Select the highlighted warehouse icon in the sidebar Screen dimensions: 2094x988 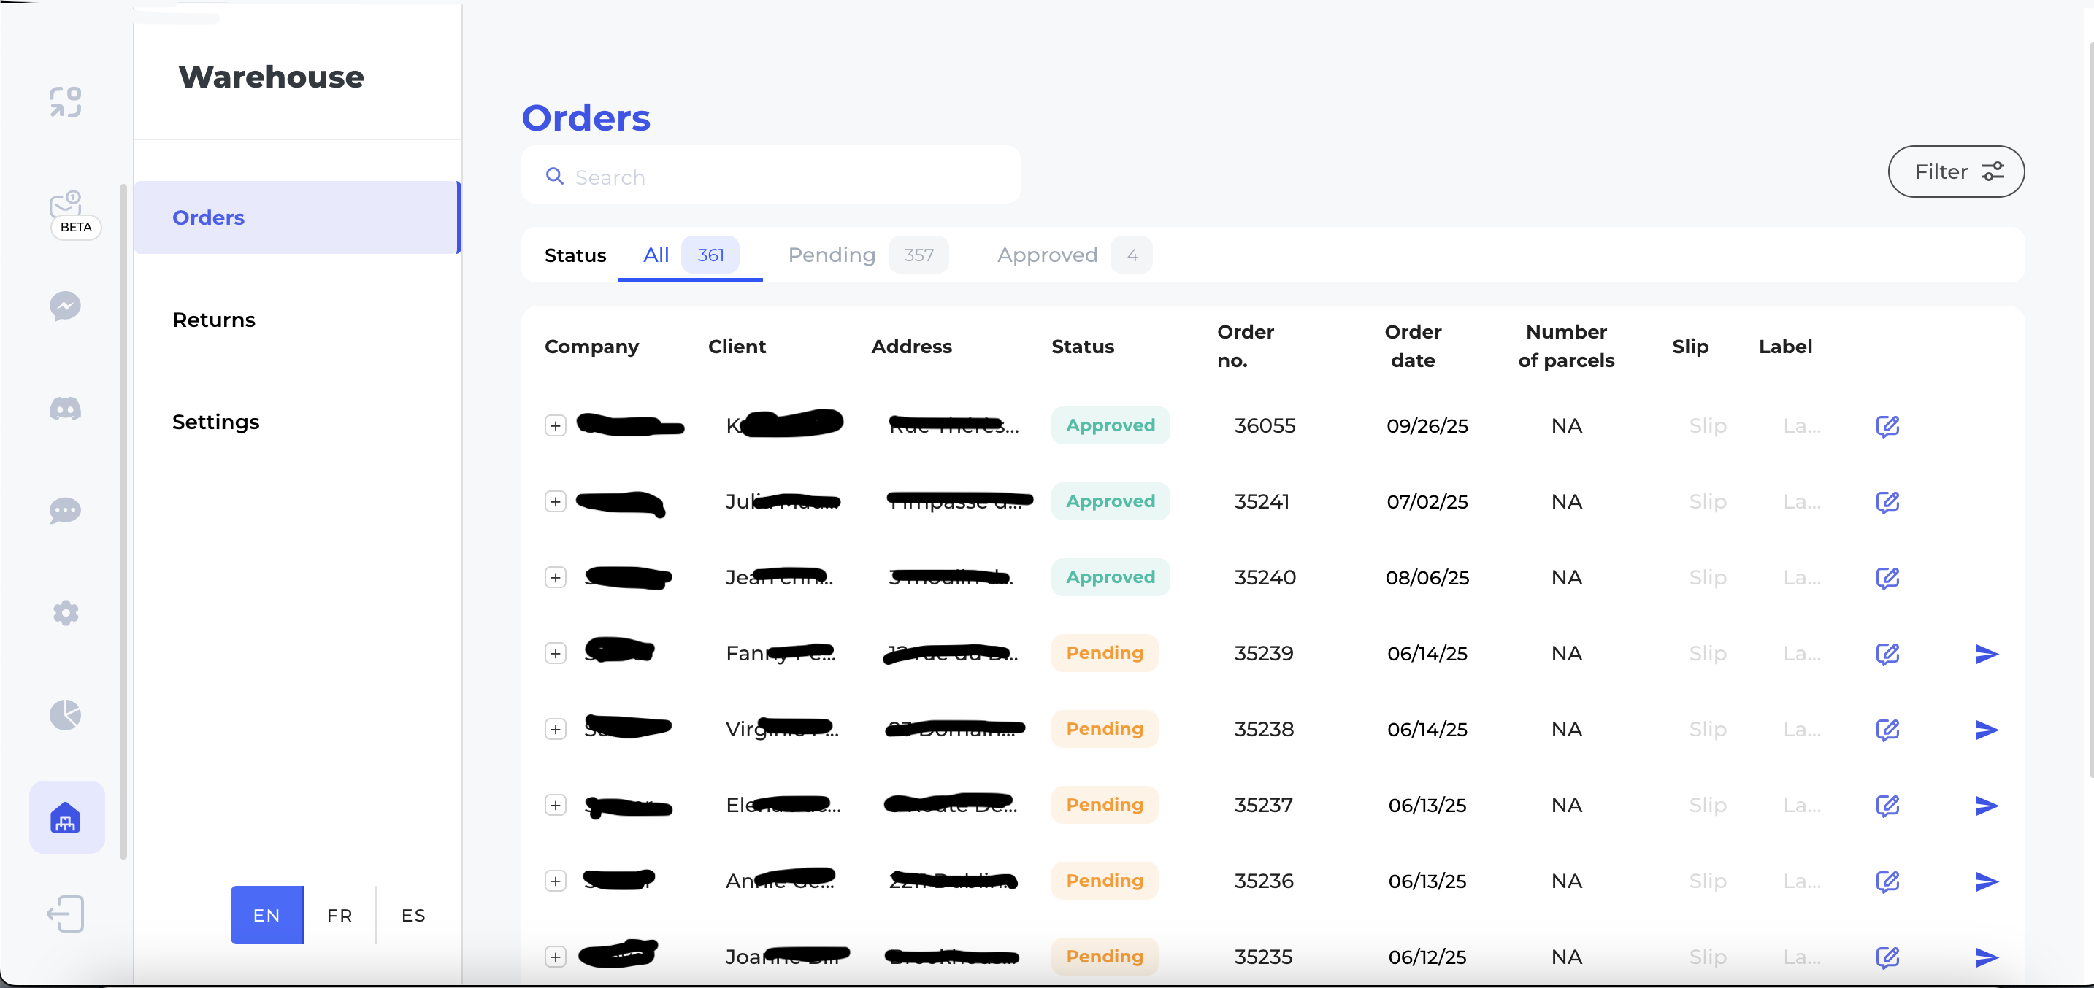(x=65, y=818)
